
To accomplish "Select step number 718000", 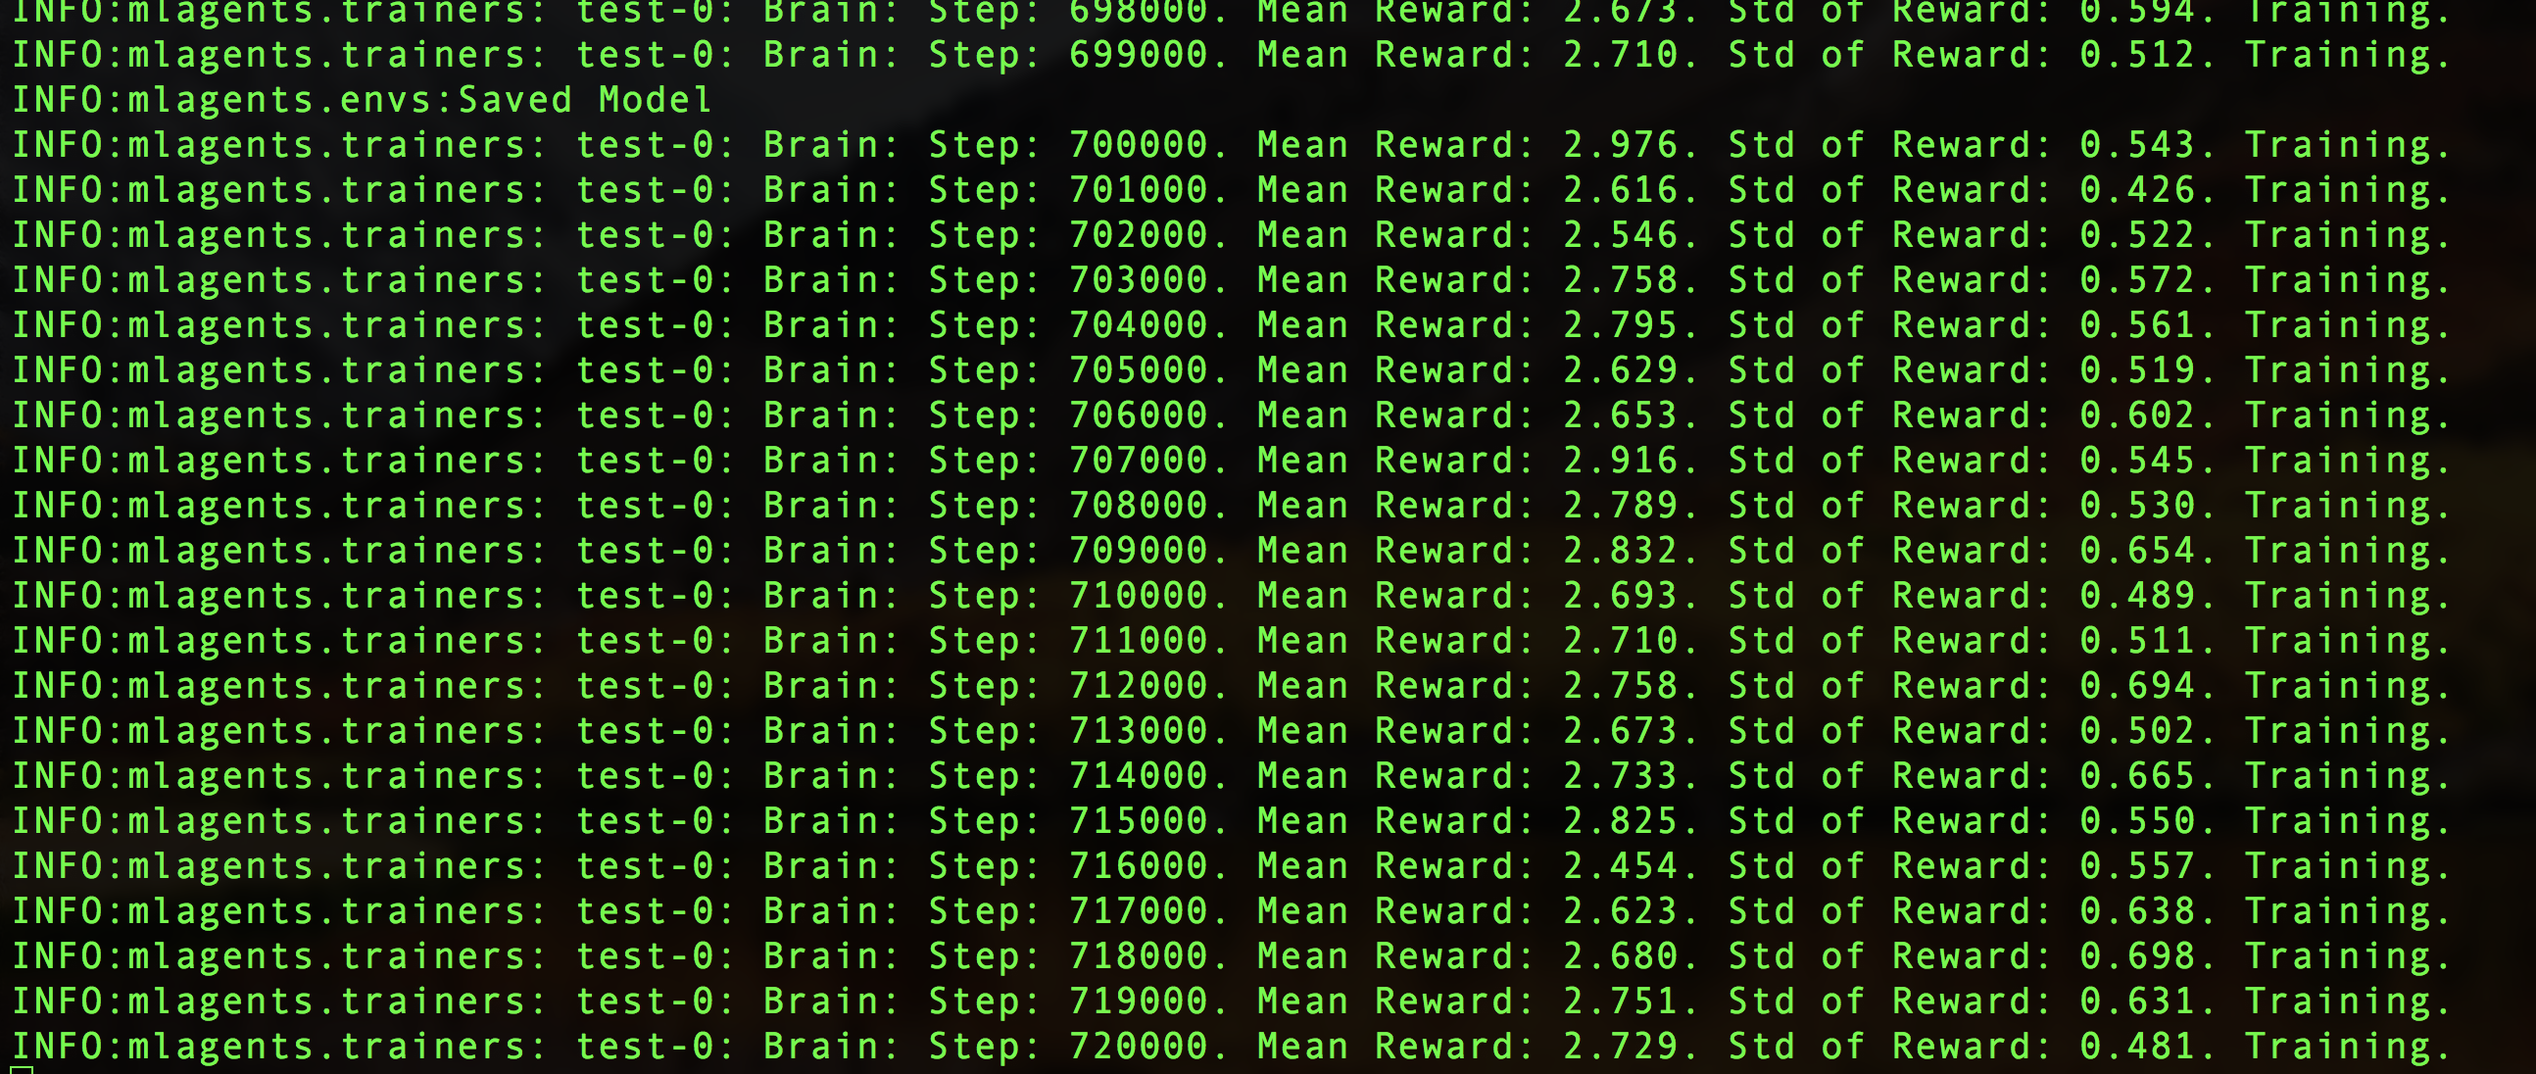I will point(1138,956).
